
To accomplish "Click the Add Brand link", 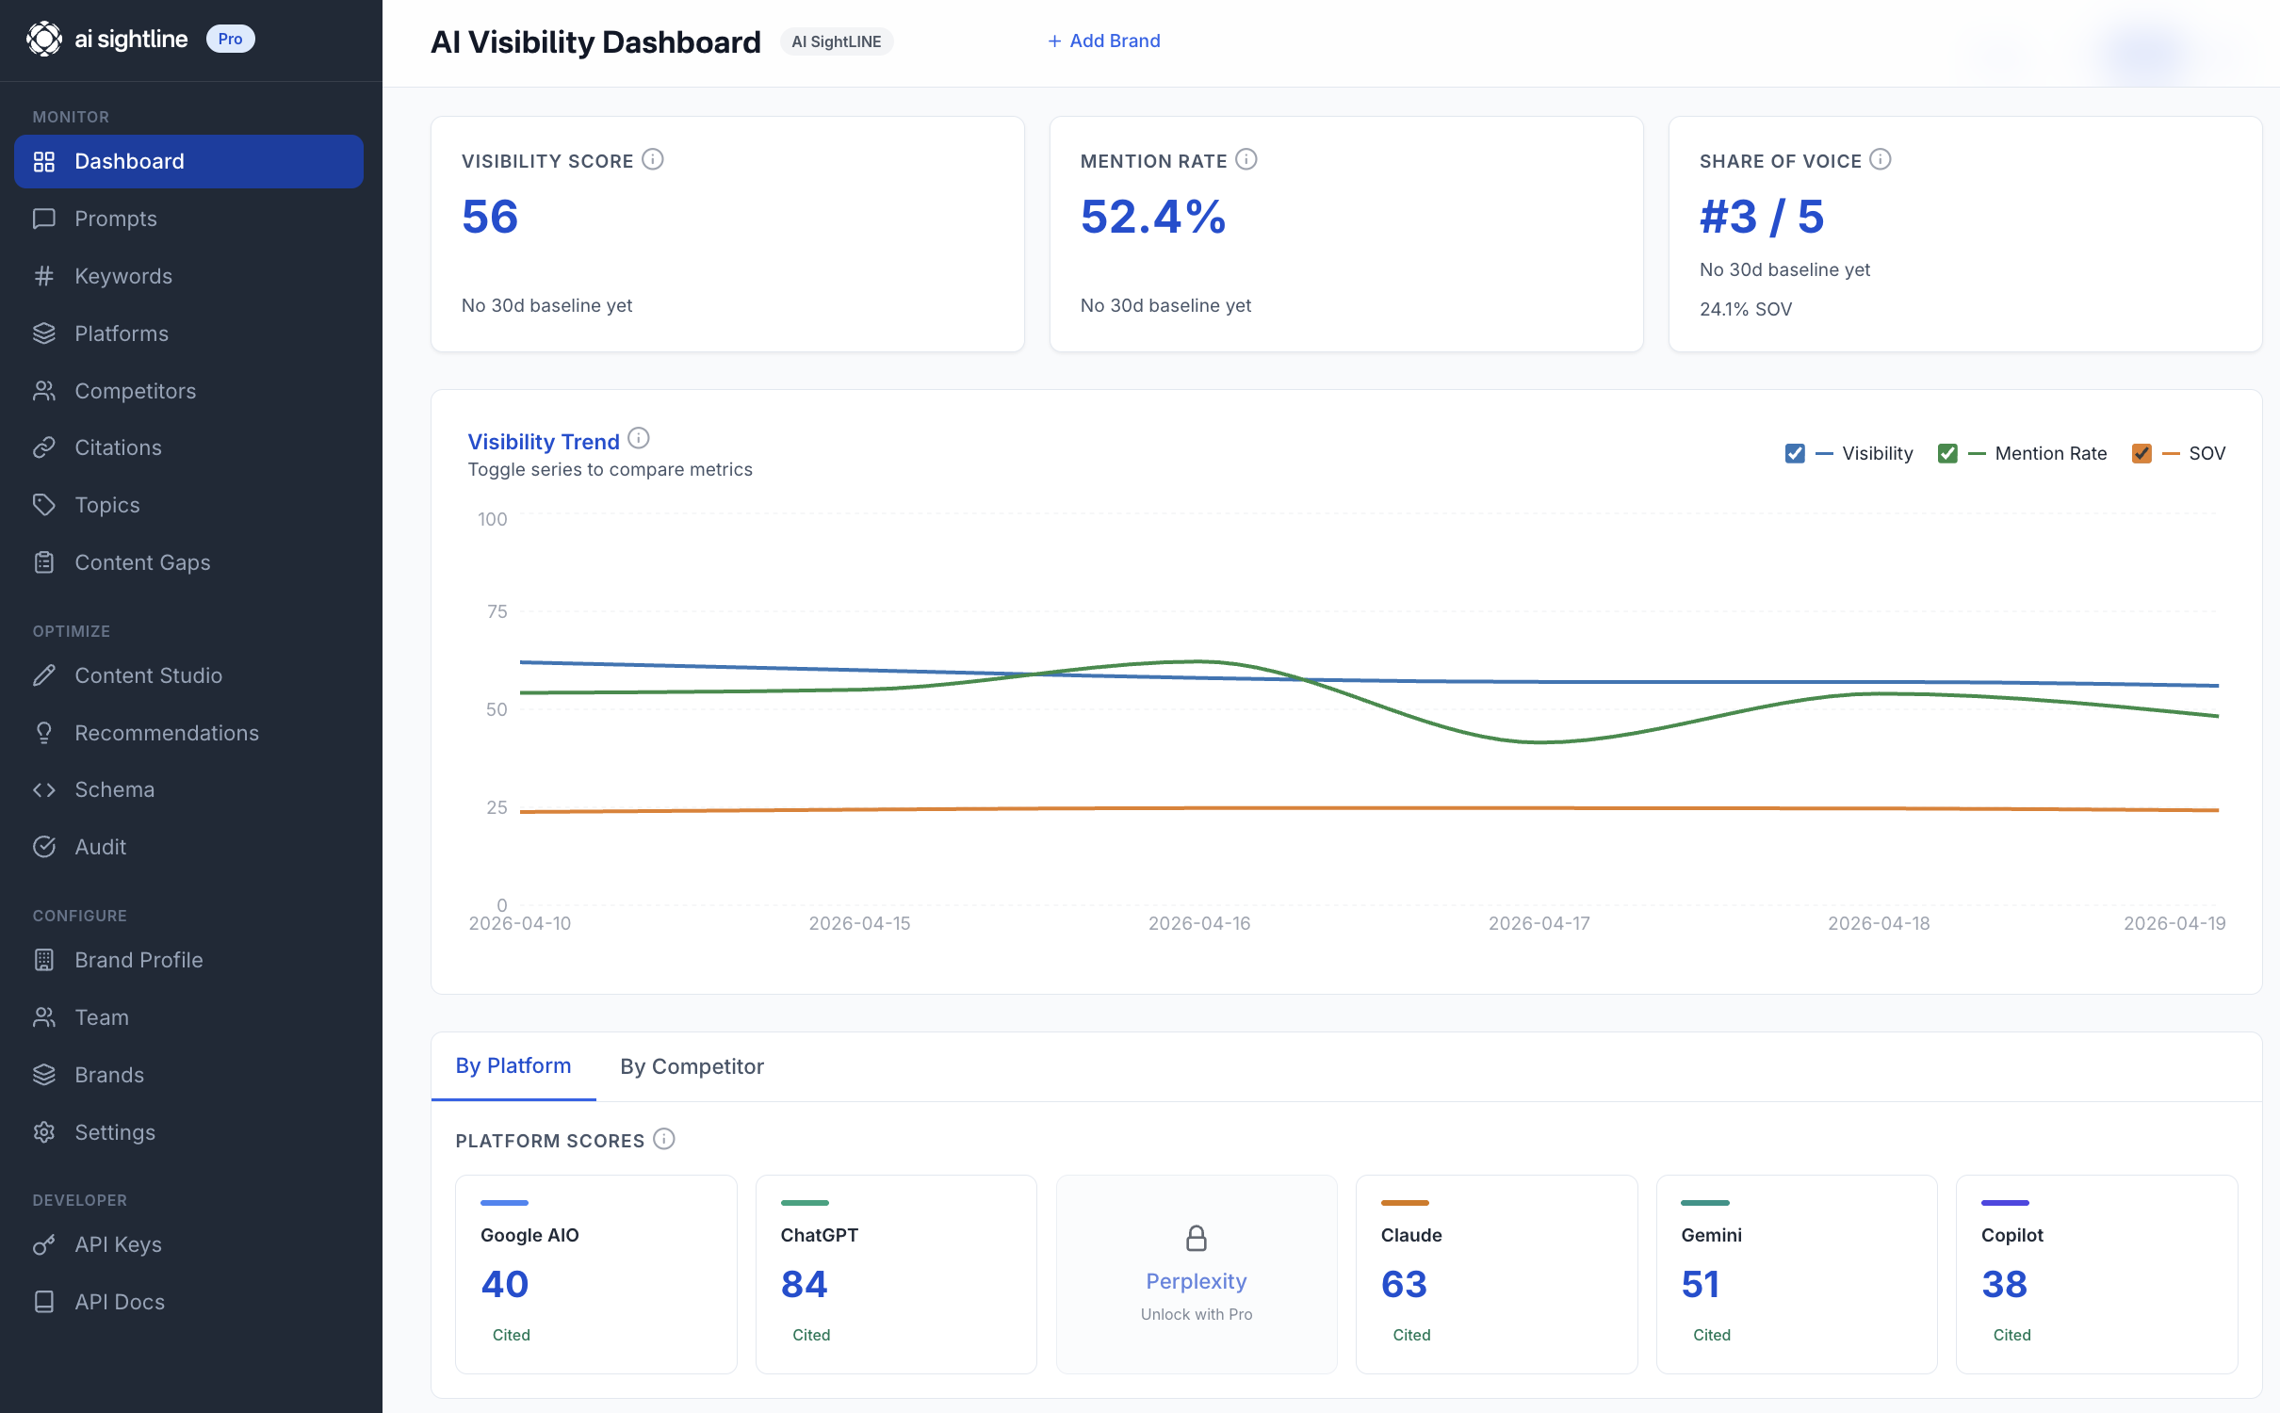I will click(1104, 41).
